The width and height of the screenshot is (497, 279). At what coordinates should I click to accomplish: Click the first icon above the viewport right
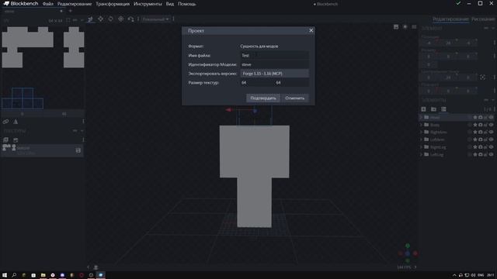(396, 27)
